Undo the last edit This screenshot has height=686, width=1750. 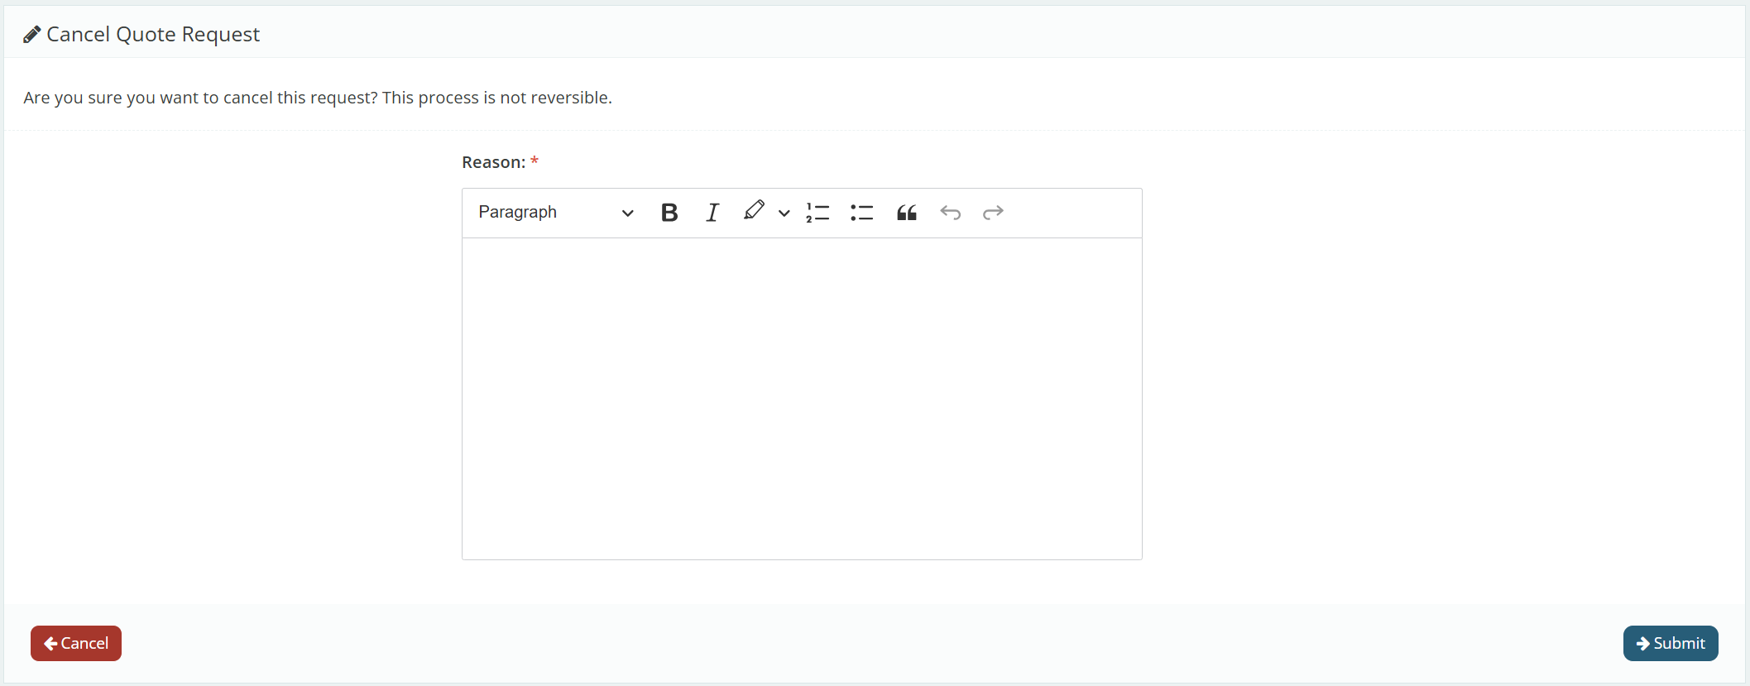click(950, 213)
